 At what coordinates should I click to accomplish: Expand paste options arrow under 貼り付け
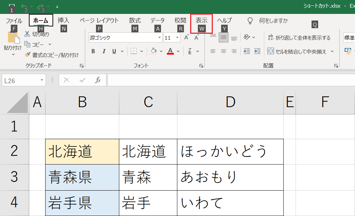click(13, 54)
